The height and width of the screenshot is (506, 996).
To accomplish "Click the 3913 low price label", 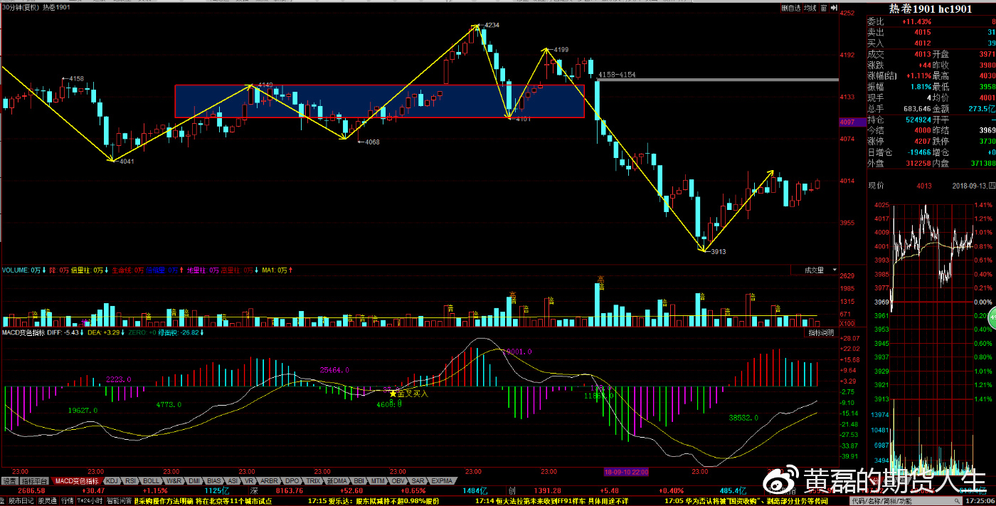I will tap(719, 252).
